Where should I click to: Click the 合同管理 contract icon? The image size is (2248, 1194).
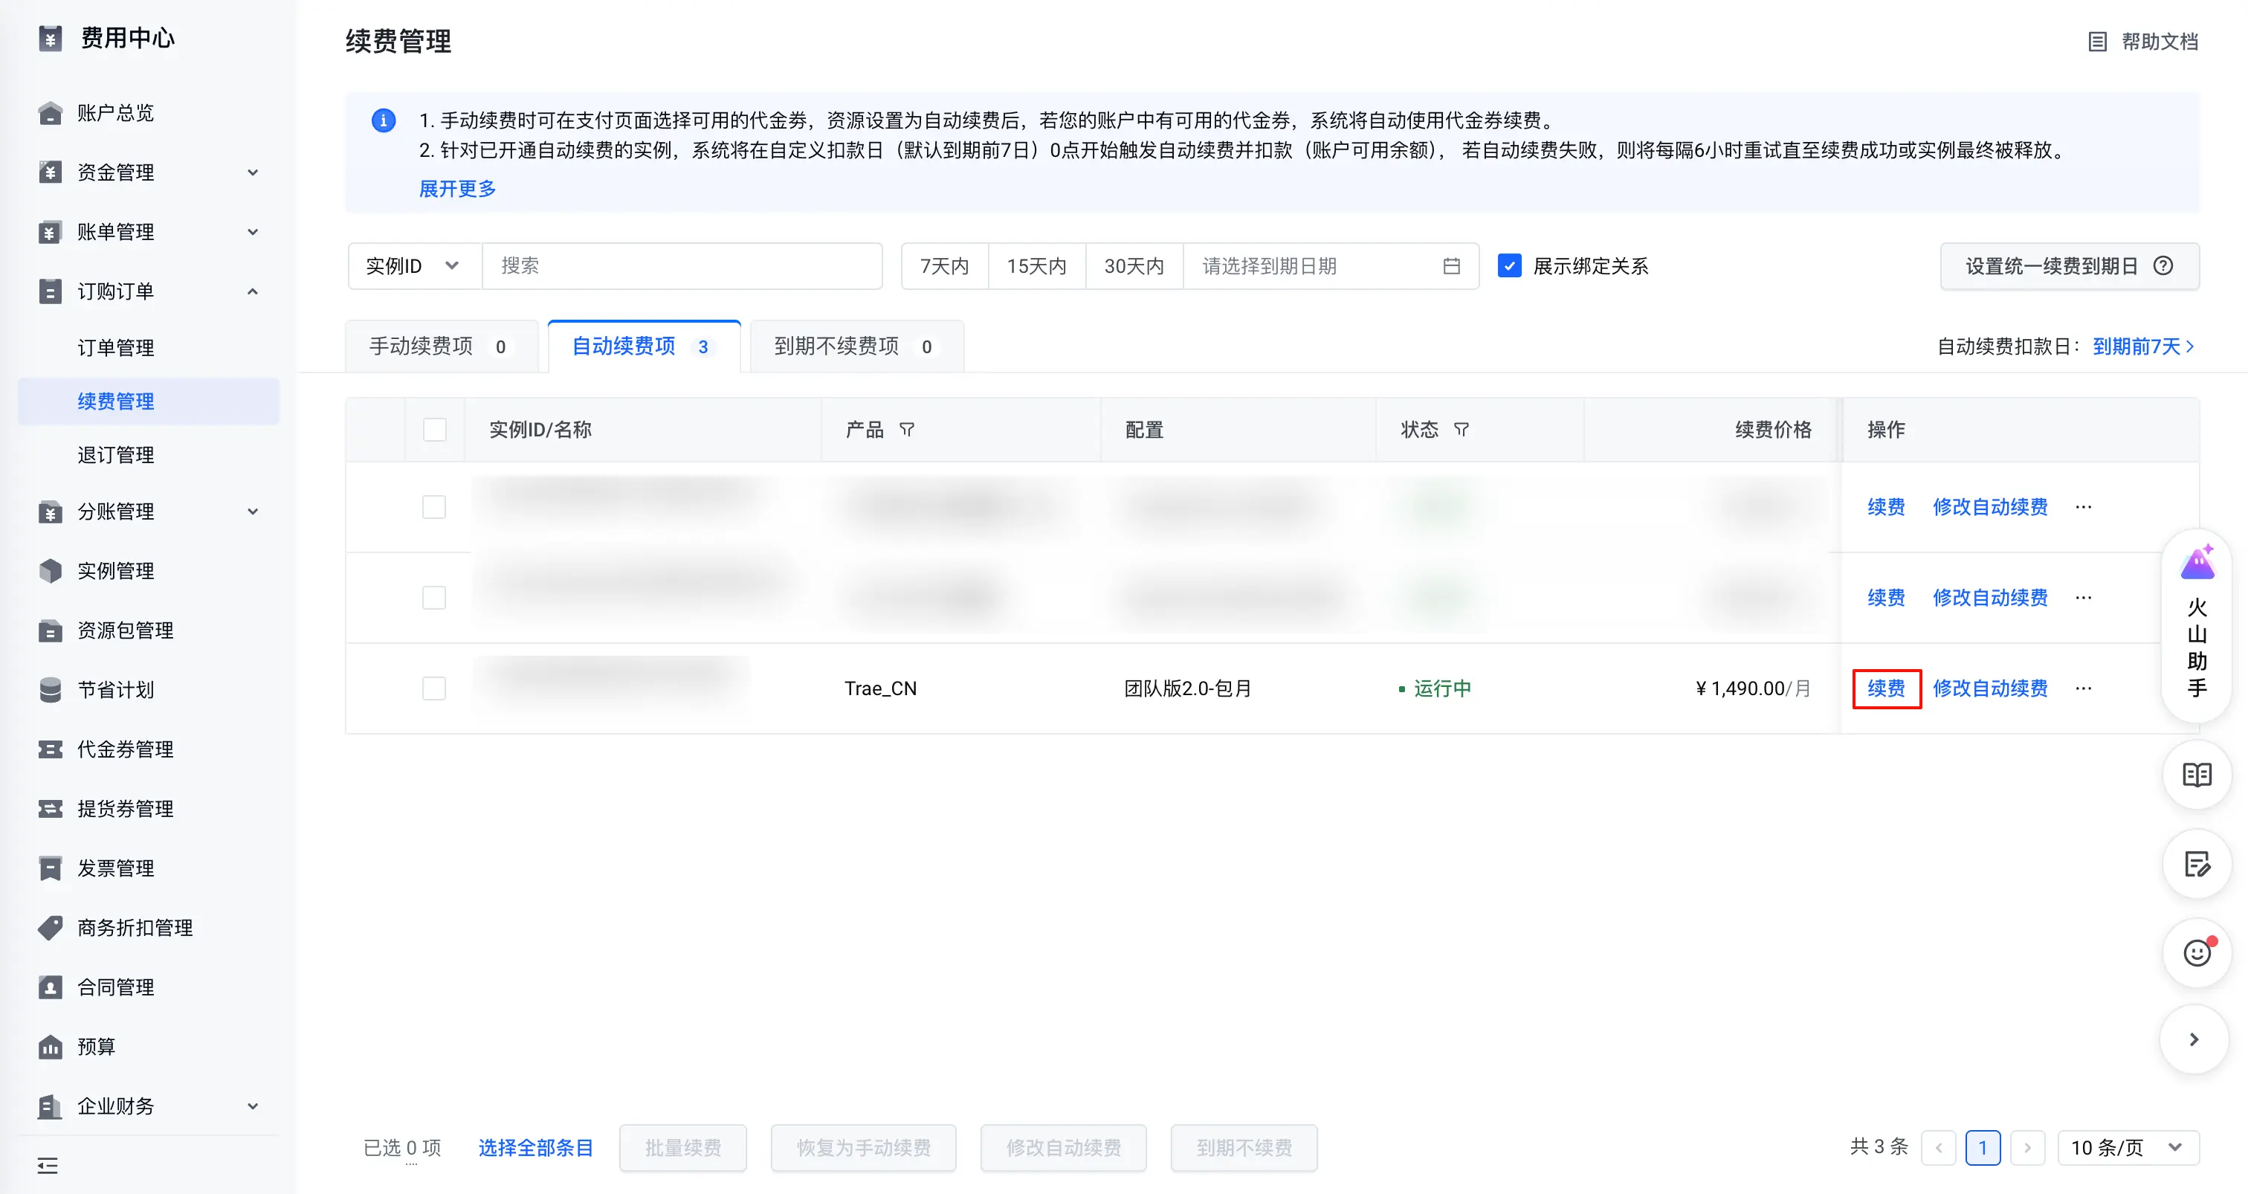pyautogui.click(x=51, y=987)
